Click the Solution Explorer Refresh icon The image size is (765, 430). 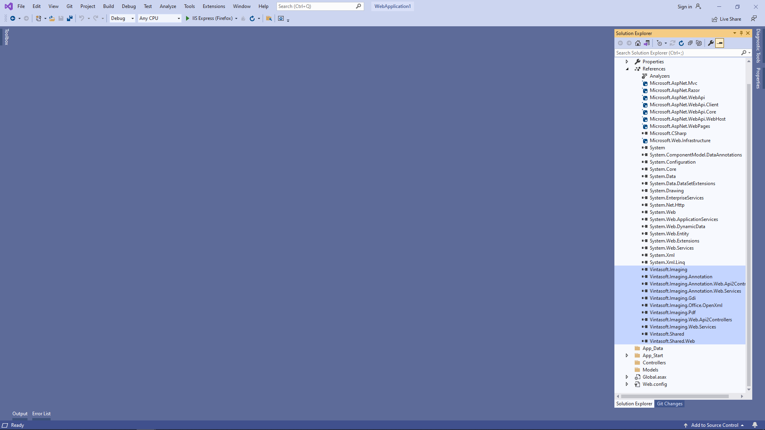(681, 43)
